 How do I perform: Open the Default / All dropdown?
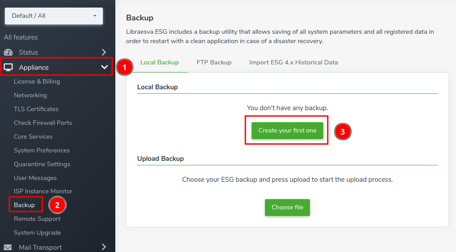click(54, 16)
